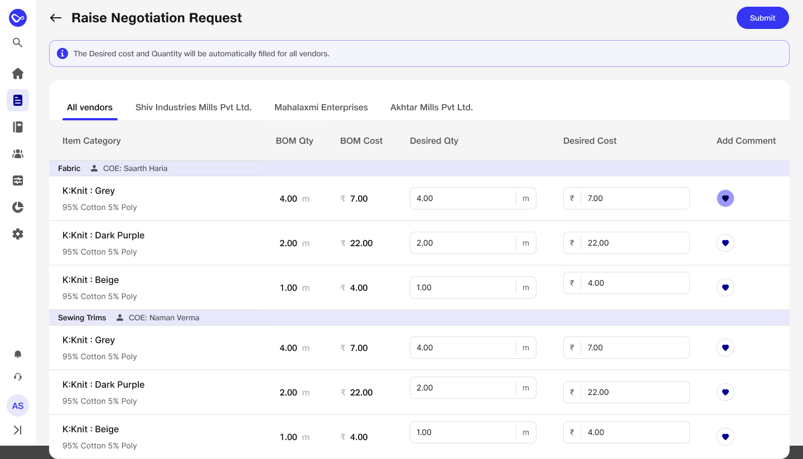This screenshot has width=803, height=459.
Task: Edit Desired Cost for Fabric K:Knit : Grey
Action: coord(626,198)
